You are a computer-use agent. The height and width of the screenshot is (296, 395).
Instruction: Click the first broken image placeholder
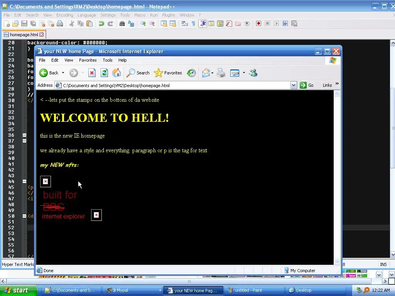[46, 182]
